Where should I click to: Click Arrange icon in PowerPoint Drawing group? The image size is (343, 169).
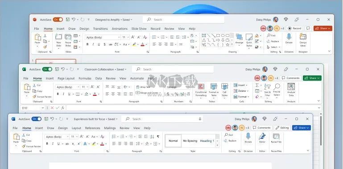(239, 37)
